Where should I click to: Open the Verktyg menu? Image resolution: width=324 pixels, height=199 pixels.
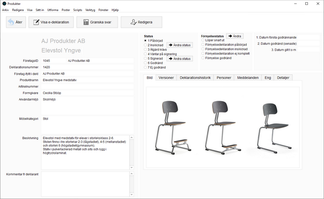tap(90, 10)
